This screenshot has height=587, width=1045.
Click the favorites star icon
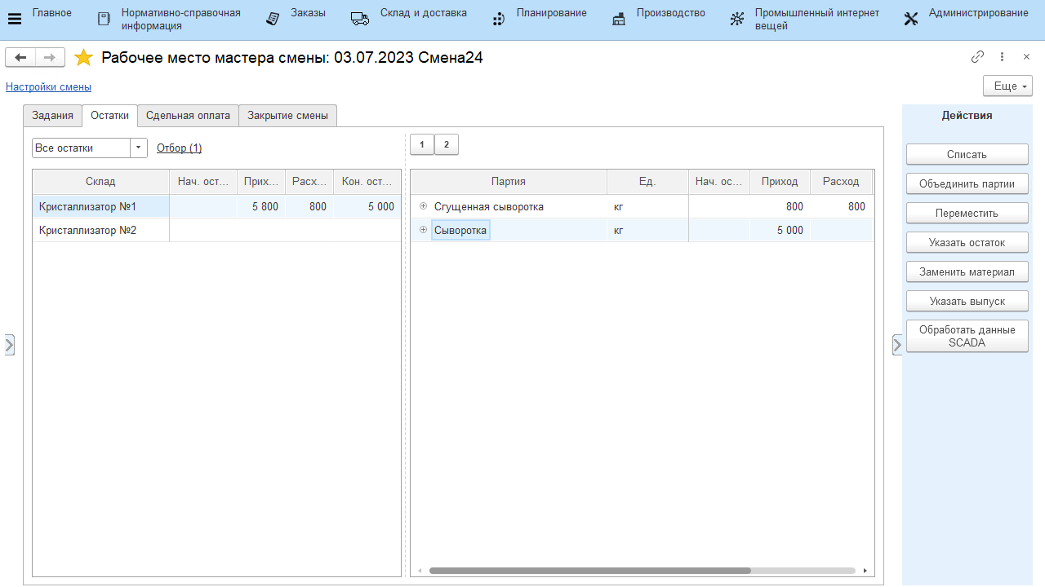click(x=83, y=58)
